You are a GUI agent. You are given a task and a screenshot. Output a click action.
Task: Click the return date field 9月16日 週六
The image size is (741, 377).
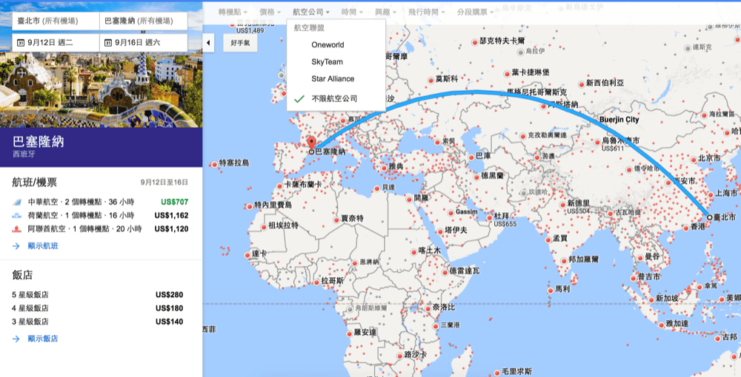[x=144, y=43]
